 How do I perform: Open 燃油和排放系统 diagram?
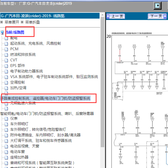[23, 54]
